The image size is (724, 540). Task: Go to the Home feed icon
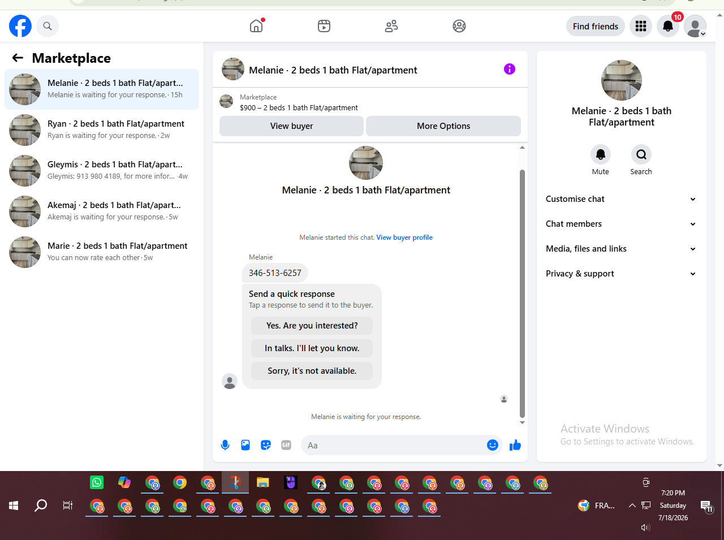[256, 26]
